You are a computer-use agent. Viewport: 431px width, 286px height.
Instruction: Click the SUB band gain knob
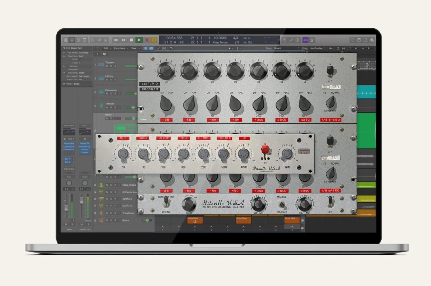124,155
